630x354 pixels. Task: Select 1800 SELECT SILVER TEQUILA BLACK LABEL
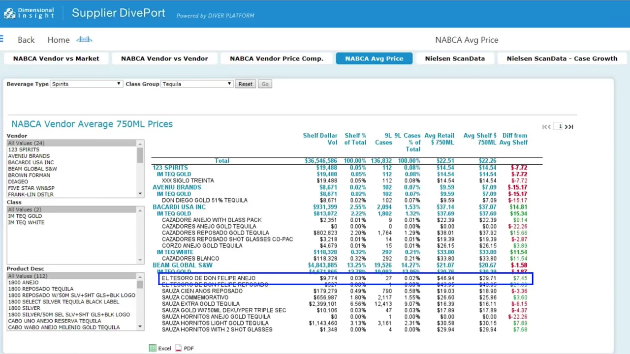(x=72, y=302)
